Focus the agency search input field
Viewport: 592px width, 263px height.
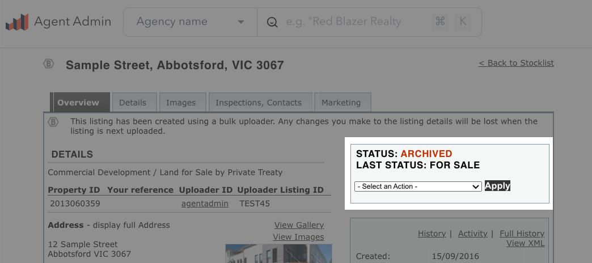point(357,22)
